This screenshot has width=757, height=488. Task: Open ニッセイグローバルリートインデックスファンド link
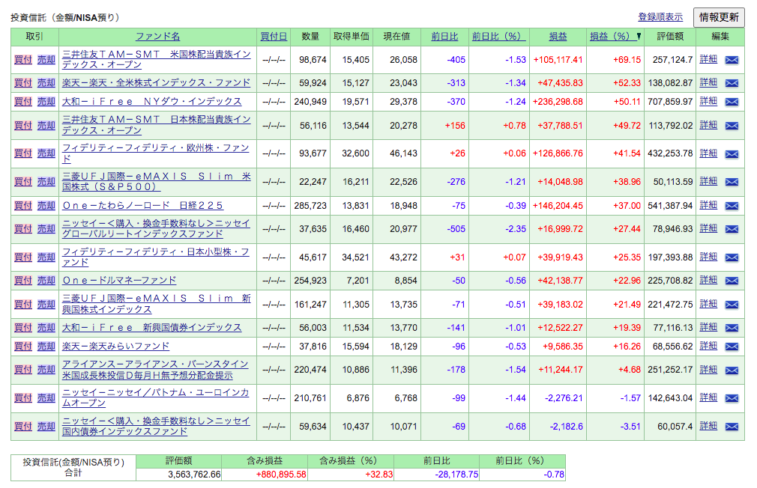157,228
